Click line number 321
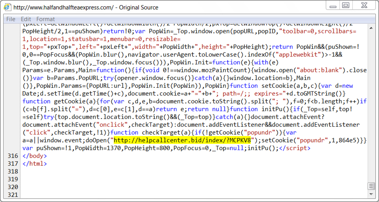 point(13,195)
